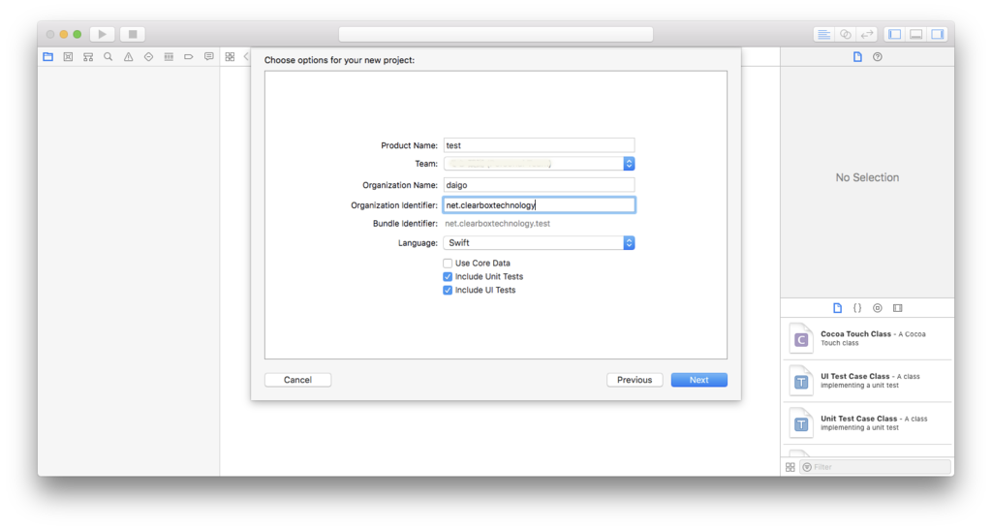Click the Cancel button
Screen dimensions: 992x530
tap(297, 380)
